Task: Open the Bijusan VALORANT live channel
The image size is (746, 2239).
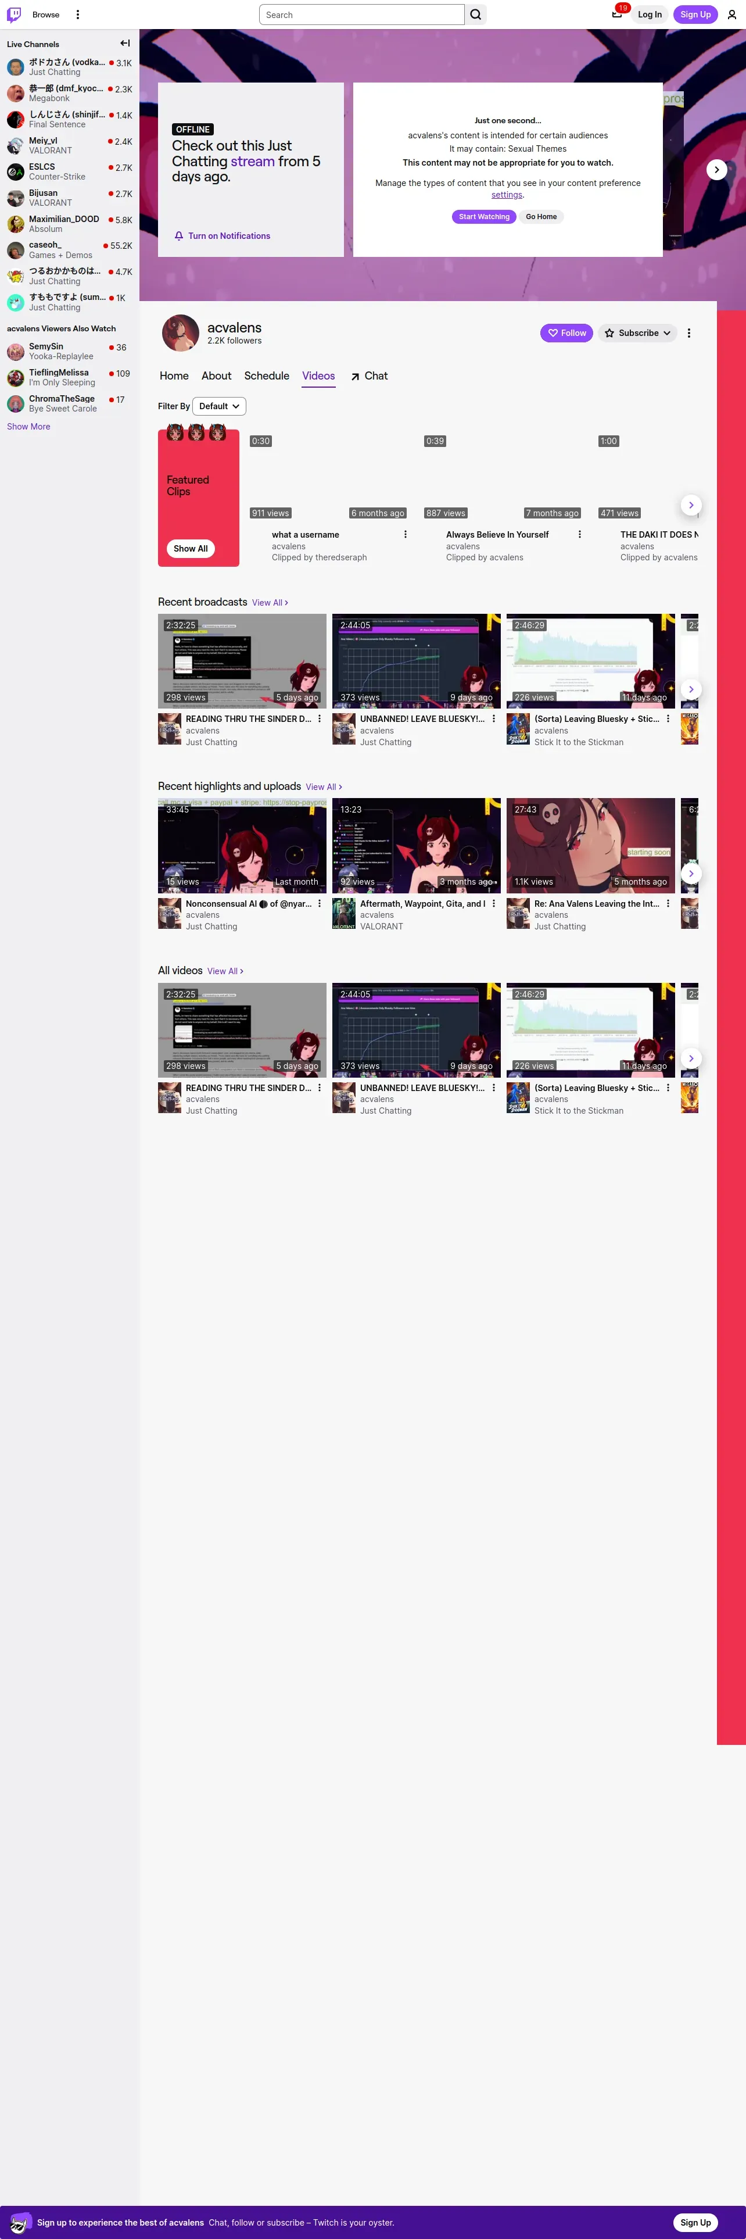Action: [70, 198]
